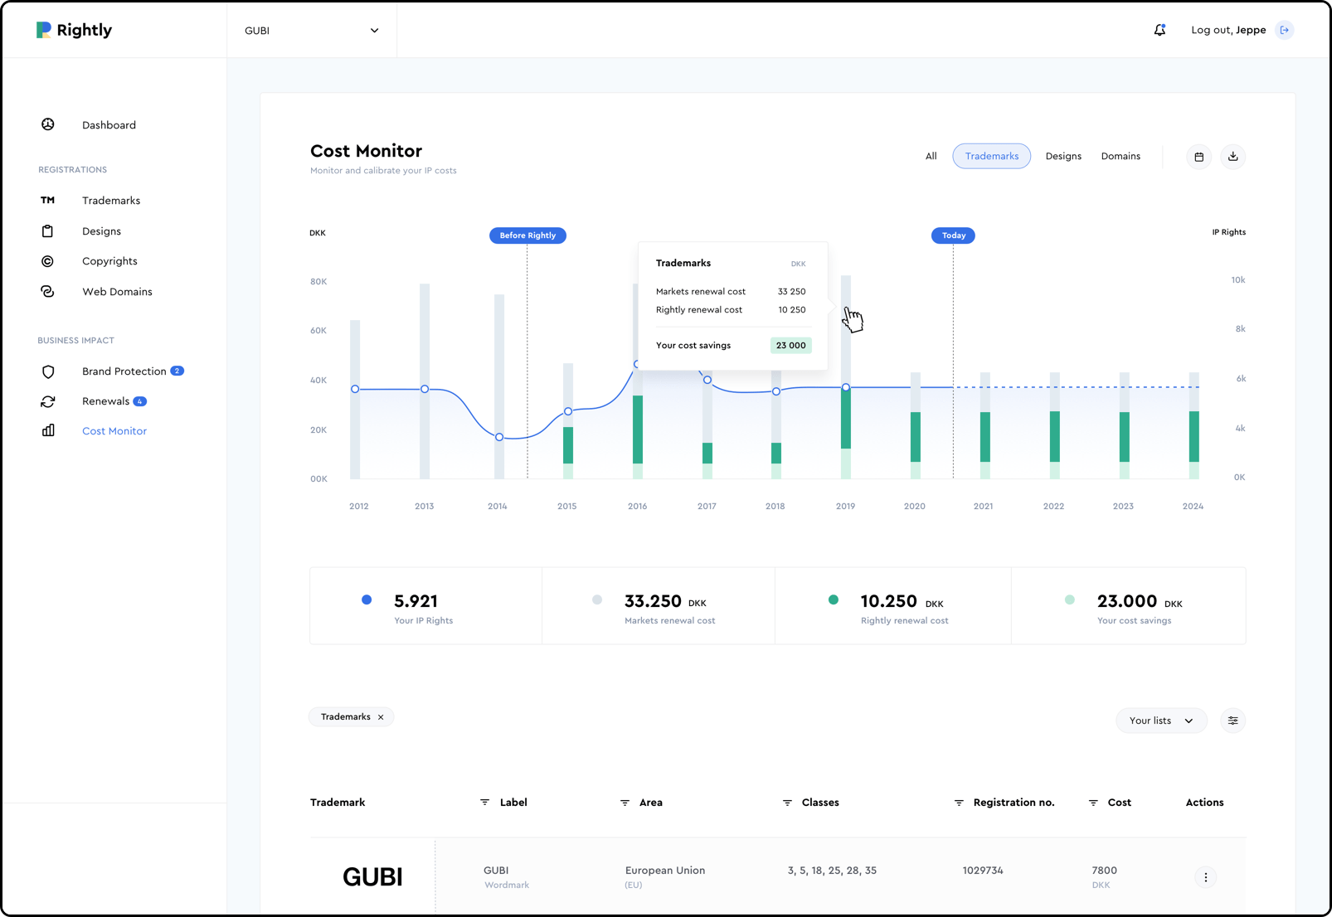Open Brand Protection page
The image size is (1332, 917).
[x=124, y=371]
